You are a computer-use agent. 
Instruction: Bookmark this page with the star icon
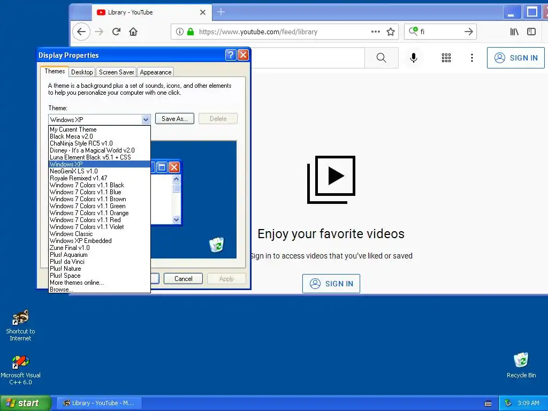pos(390,32)
